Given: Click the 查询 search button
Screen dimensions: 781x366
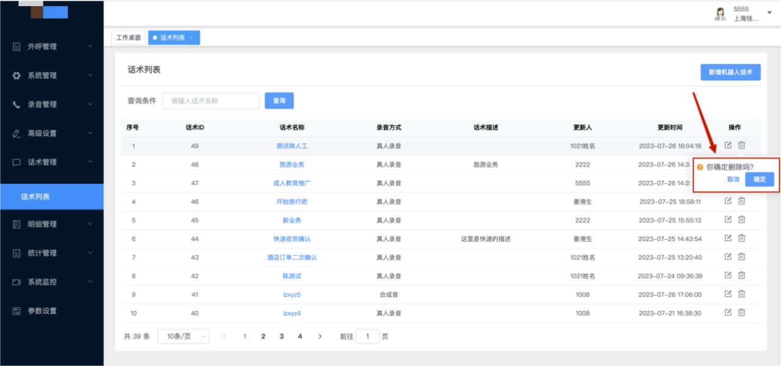Looking at the screenshot, I should point(279,100).
